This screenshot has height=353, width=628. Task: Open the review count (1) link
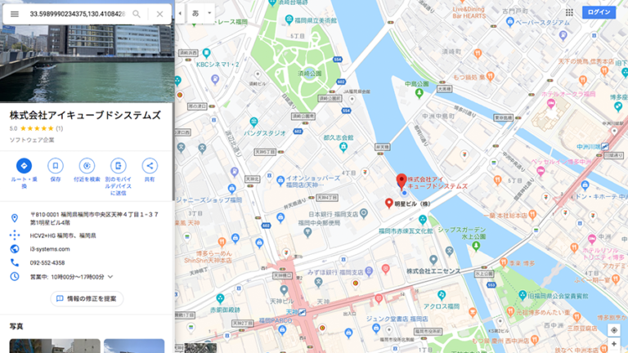click(59, 128)
